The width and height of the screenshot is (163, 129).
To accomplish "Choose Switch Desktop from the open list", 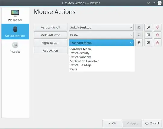I will coord(102,65).
